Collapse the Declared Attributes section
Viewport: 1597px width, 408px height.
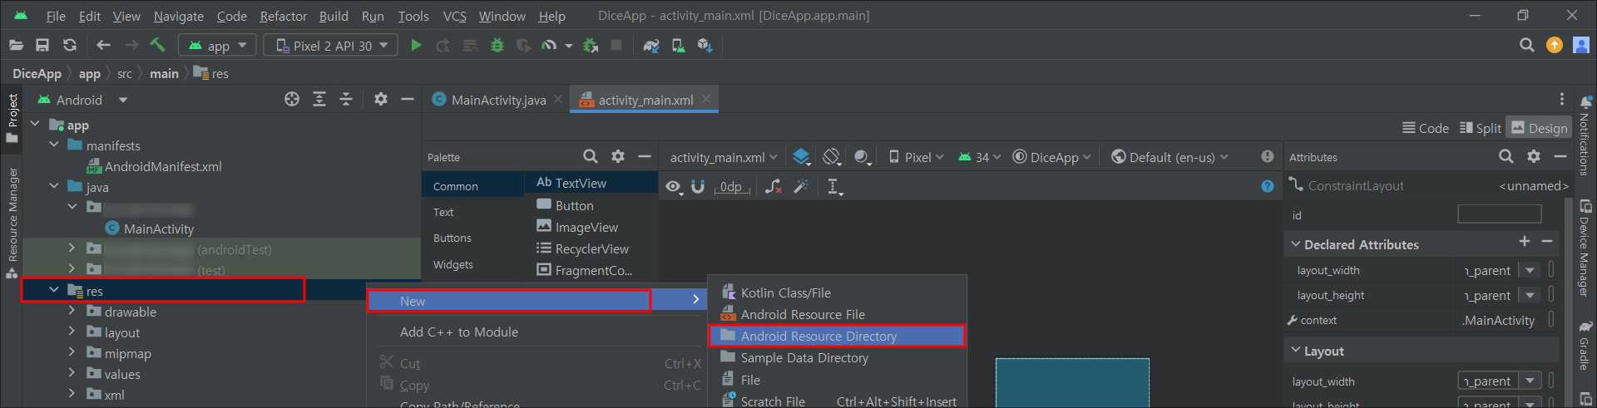coord(1295,244)
